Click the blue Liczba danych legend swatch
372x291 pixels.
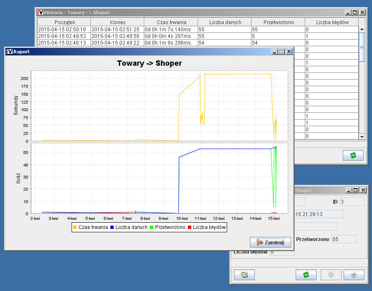[112, 227]
